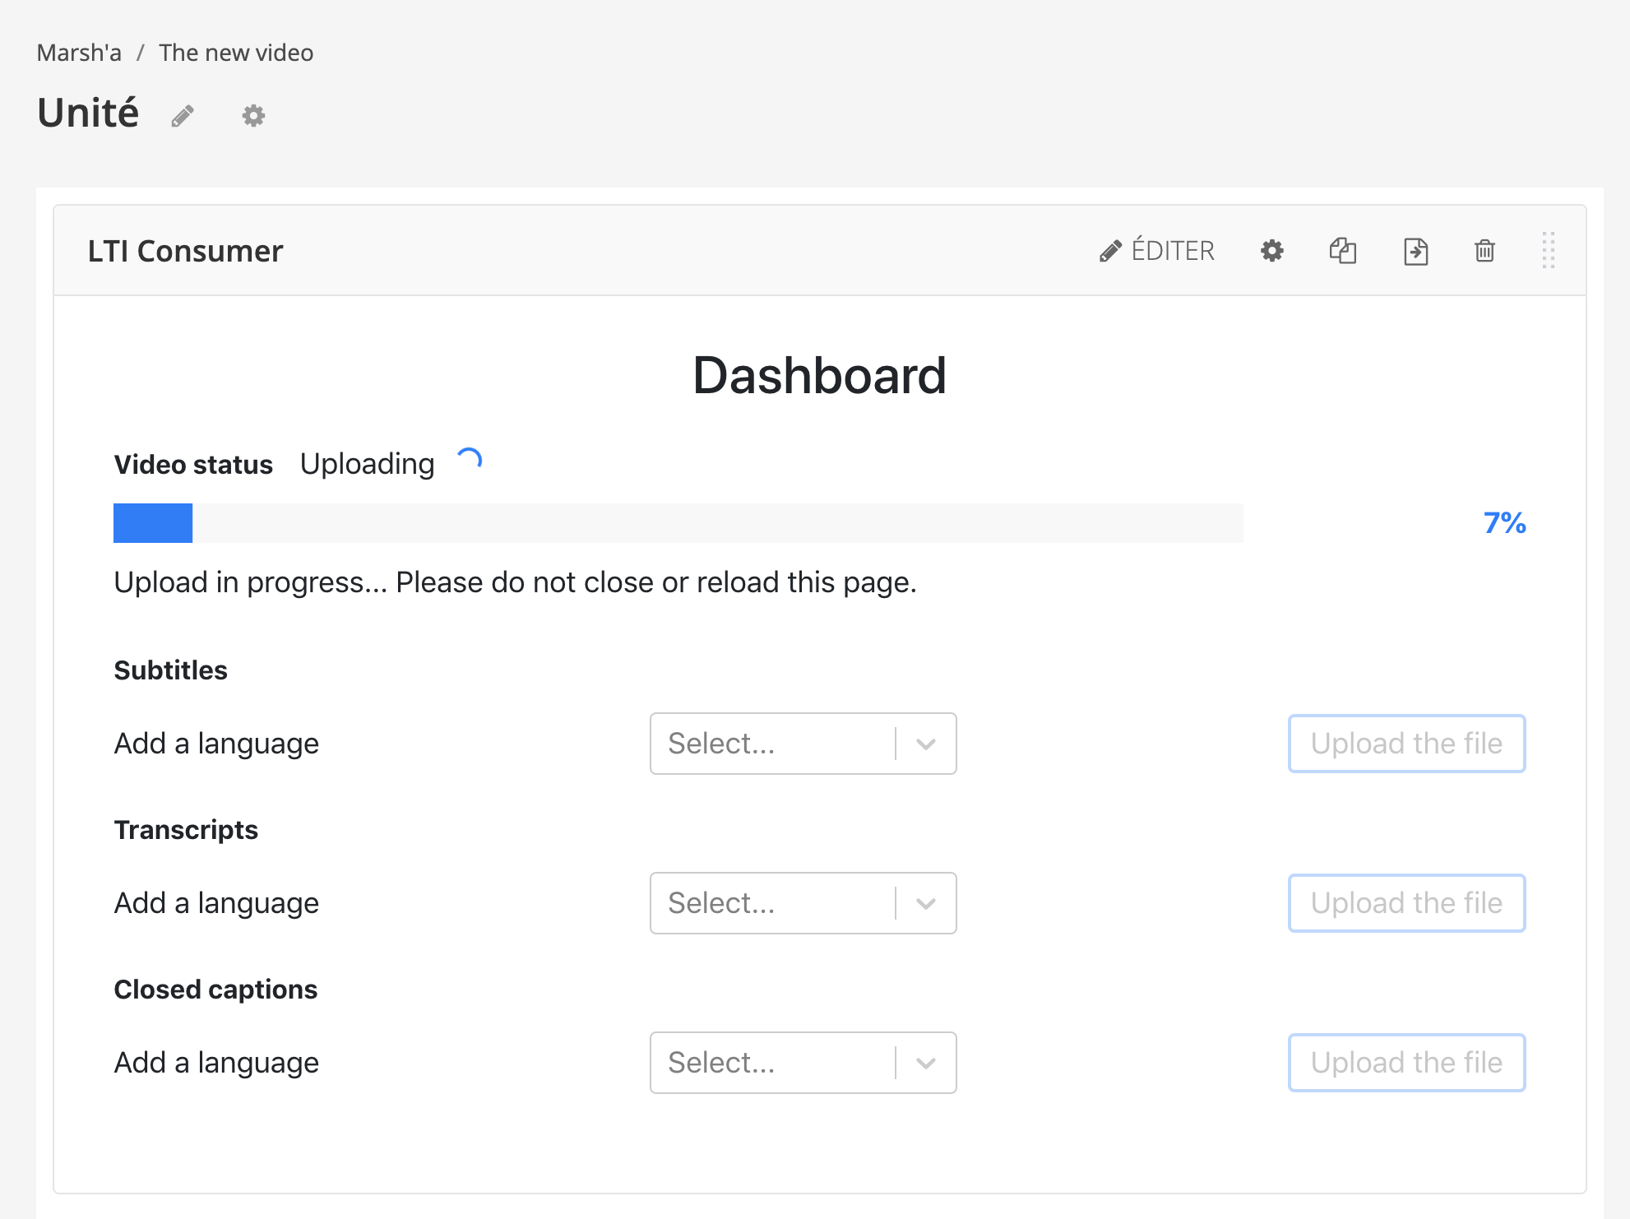The height and width of the screenshot is (1219, 1630).
Task: Click the move component icon
Action: [x=1415, y=251]
